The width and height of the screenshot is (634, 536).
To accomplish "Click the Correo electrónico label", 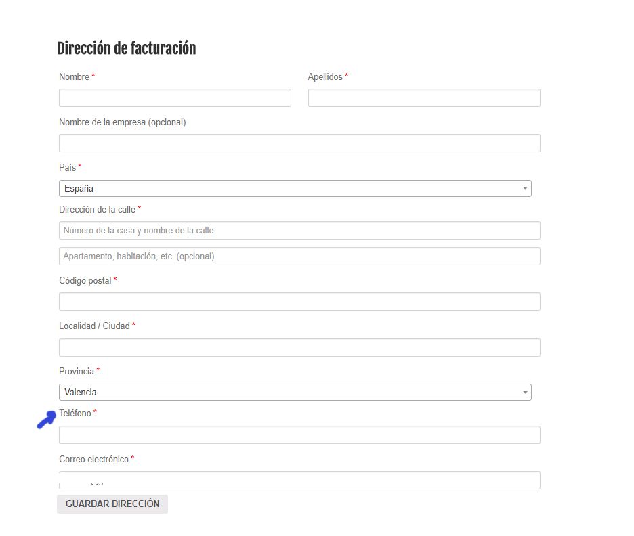I will [x=93, y=460].
